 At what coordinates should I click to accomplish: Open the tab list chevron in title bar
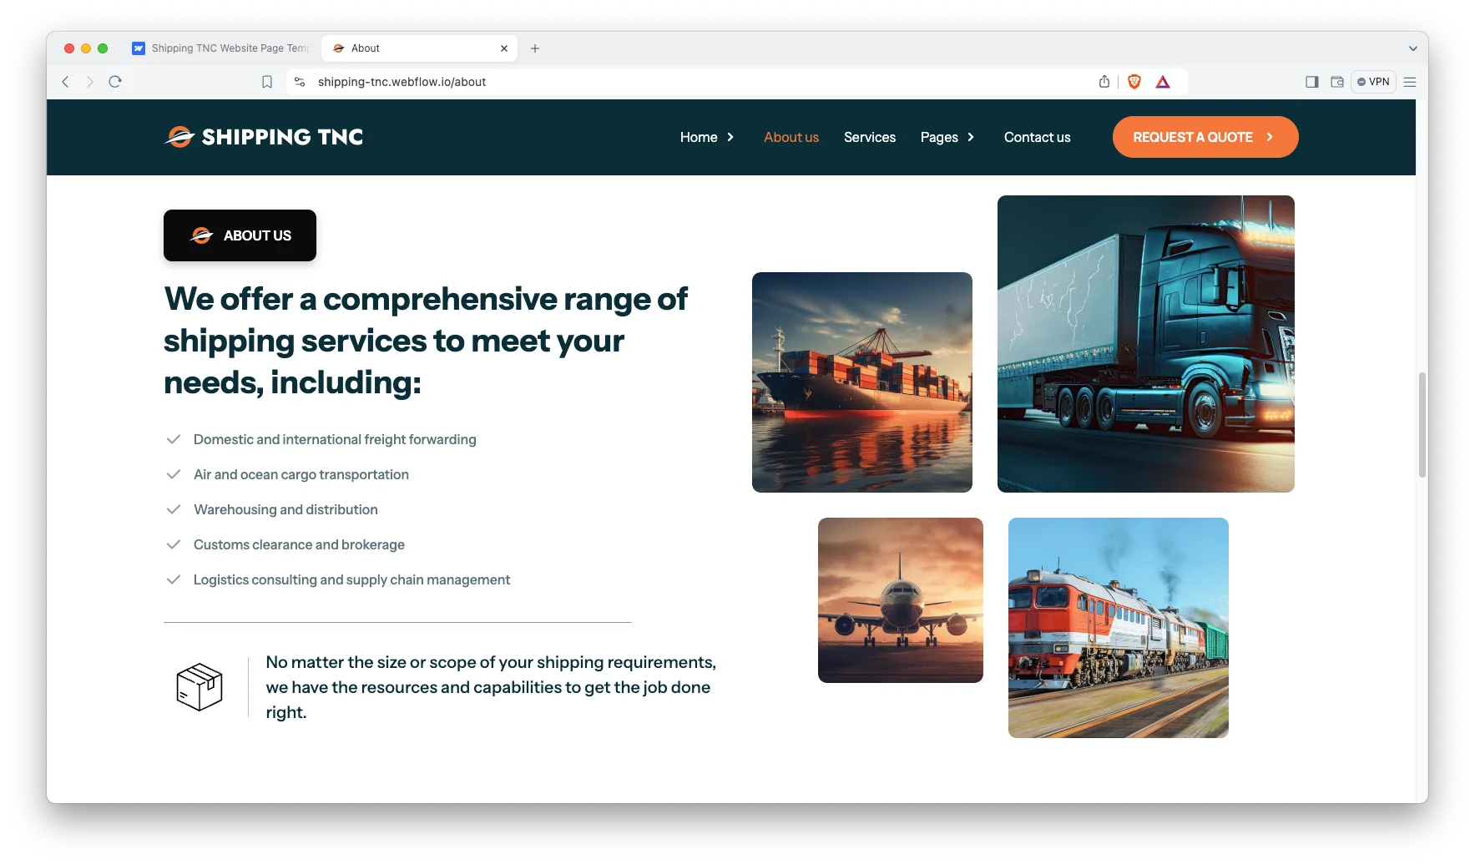tap(1412, 48)
